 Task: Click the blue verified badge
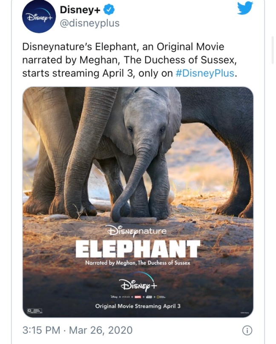click(109, 10)
